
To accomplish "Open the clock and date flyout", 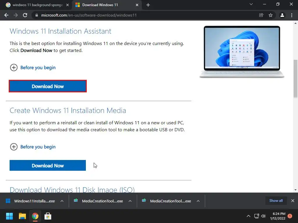I will click(x=278, y=216).
